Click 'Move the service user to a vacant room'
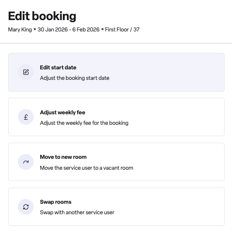 (87, 168)
